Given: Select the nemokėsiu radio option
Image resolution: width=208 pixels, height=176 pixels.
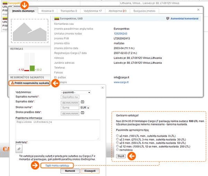Looking at the screenshot, I should 118,150.
